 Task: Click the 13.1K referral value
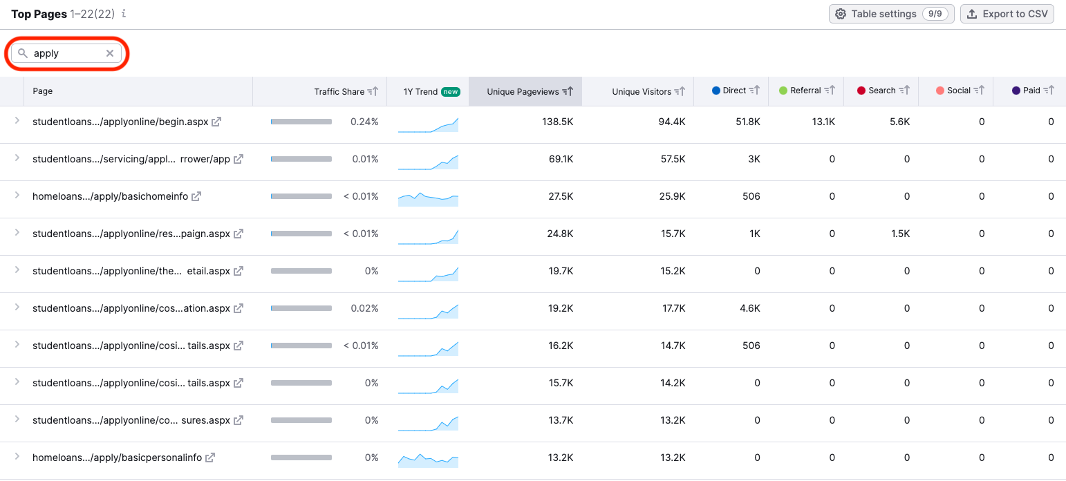(x=823, y=122)
